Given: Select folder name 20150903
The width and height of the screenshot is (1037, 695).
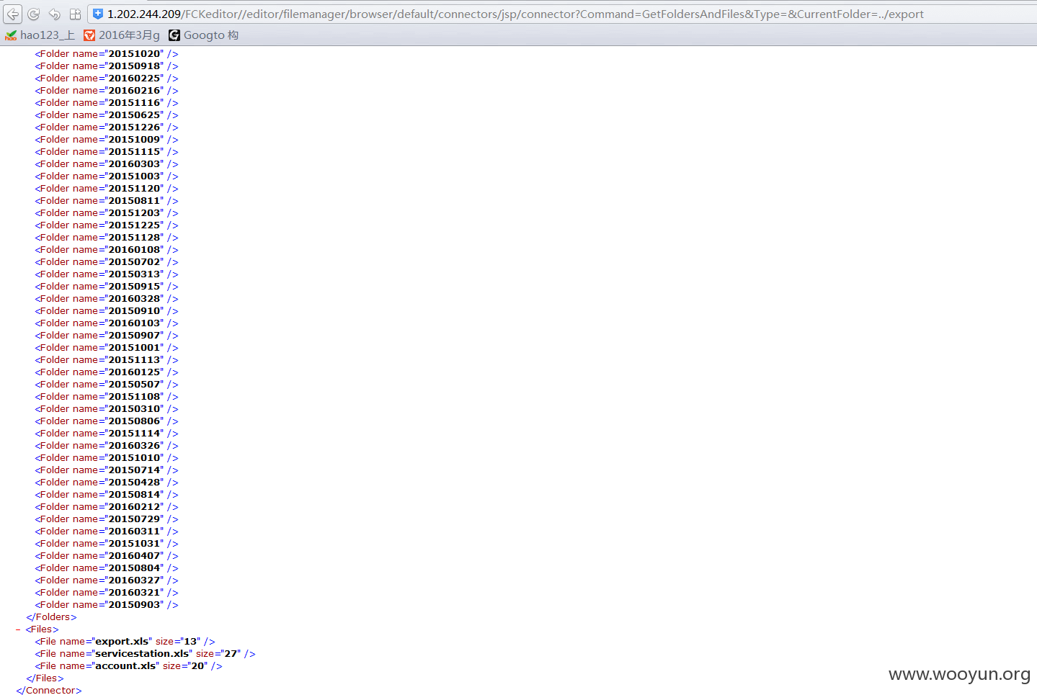Looking at the screenshot, I should 134,605.
